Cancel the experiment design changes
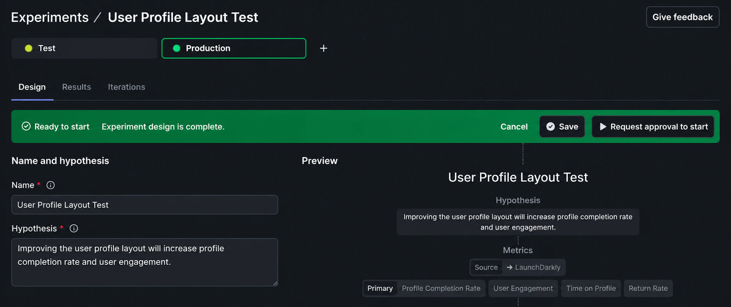 click(514, 127)
